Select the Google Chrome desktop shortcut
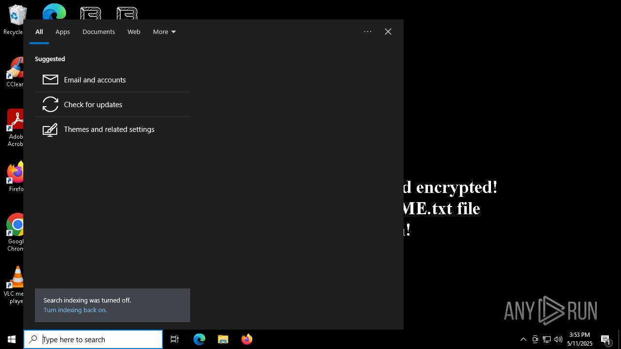The height and width of the screenshot is (349, 621). 16,233
